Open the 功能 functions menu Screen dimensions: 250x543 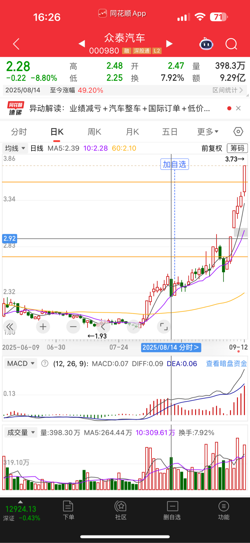(x=224, y=510)
